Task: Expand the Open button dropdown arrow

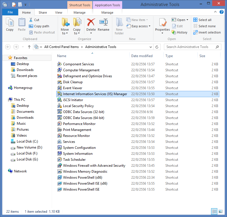Action: pyautogui.click(x=187, y=20)
